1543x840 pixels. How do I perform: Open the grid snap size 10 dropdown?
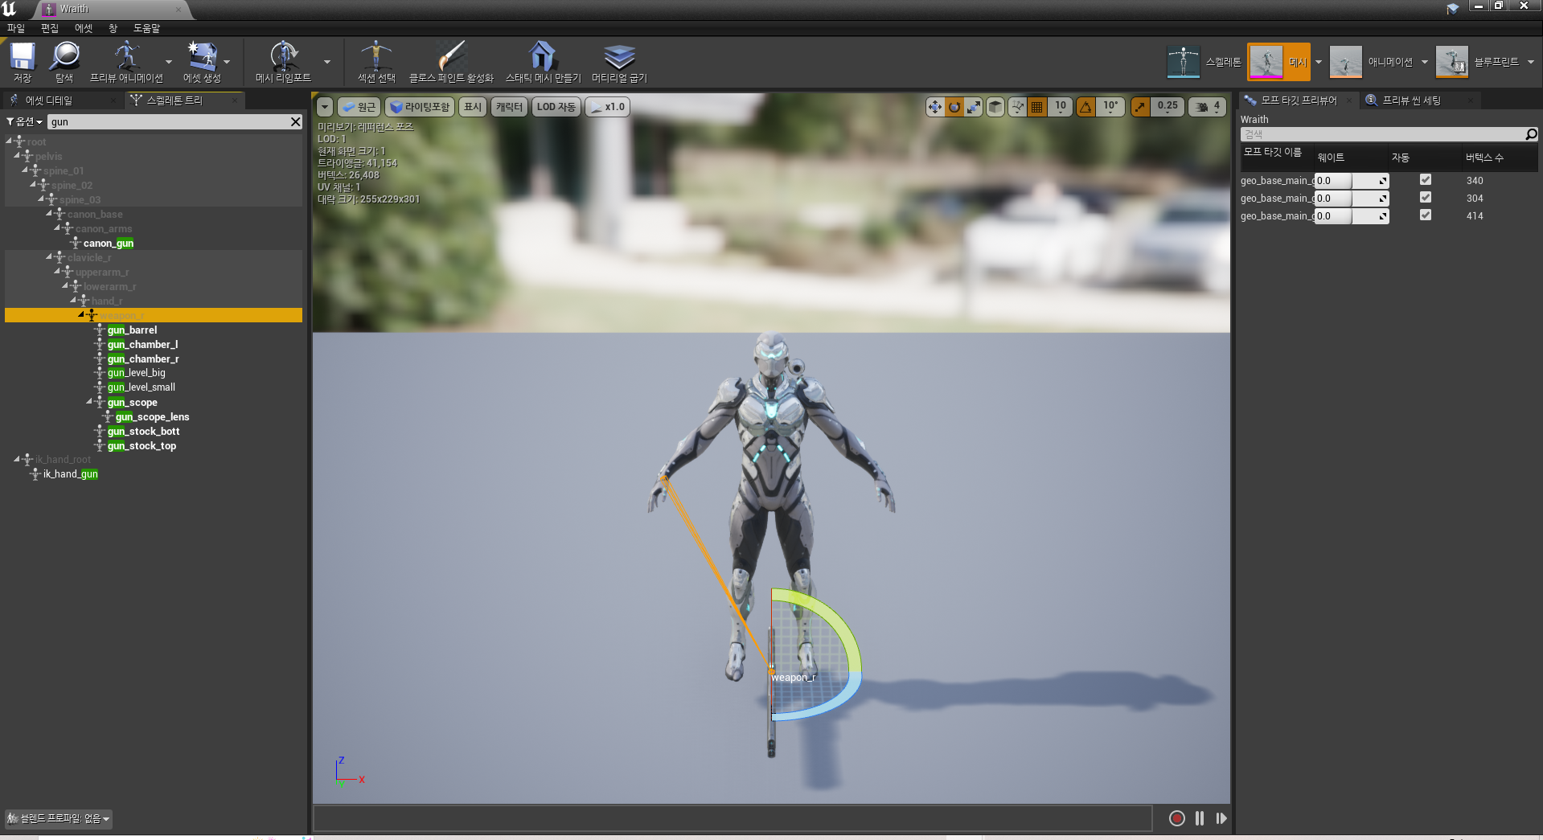(x=1061, y=107)
